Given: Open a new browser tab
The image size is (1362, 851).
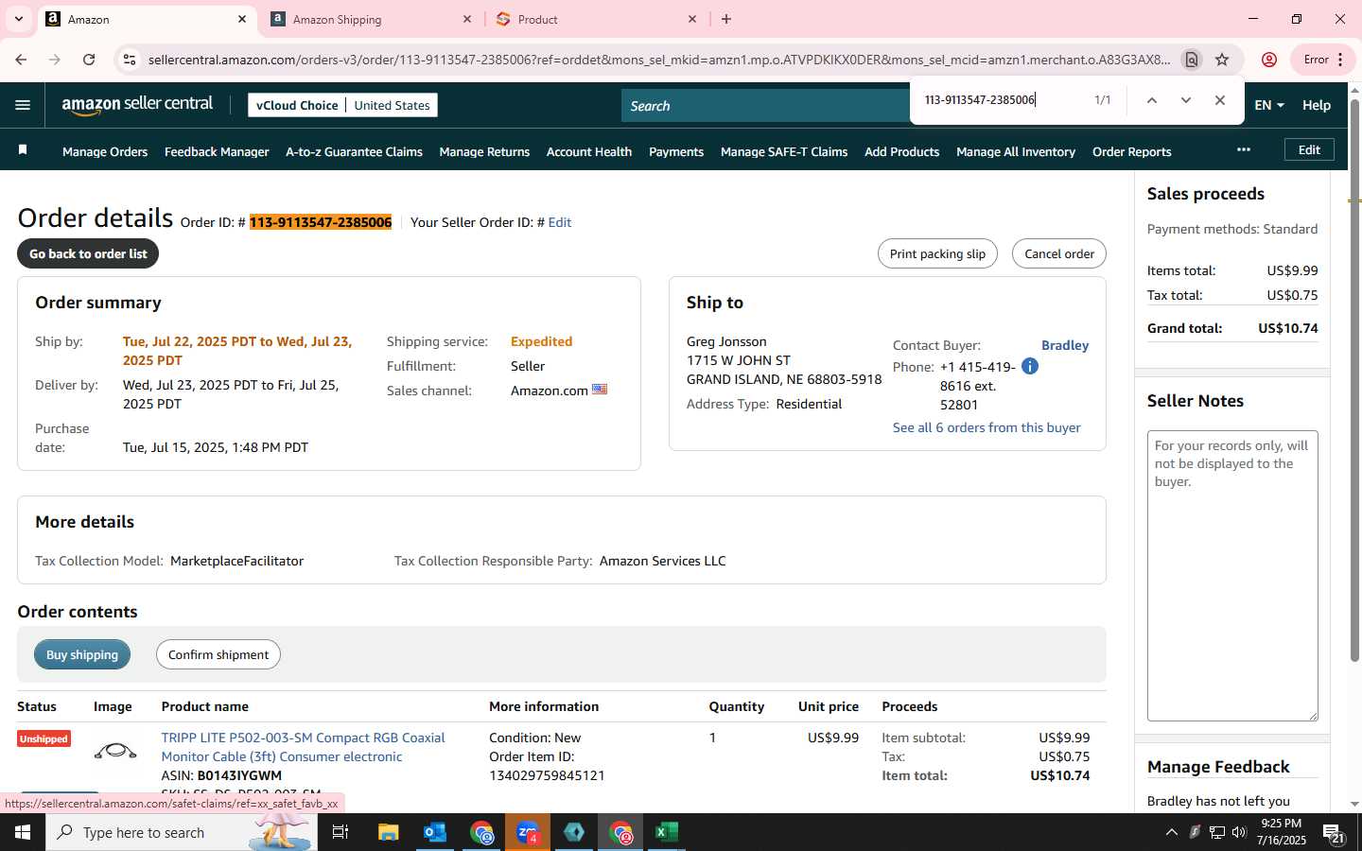Looking at the screenshot, I should tap(726, 19).
